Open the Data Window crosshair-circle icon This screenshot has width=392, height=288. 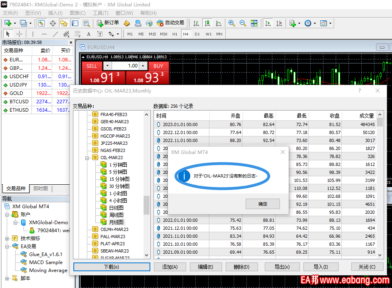tap(53, 23)
